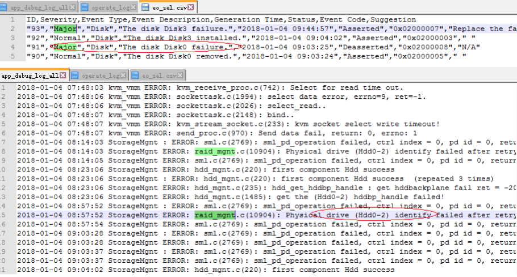517x277 pixels.
Task: Click line number 2 in eo_sel.csv margin
Action: click(12, 29)
